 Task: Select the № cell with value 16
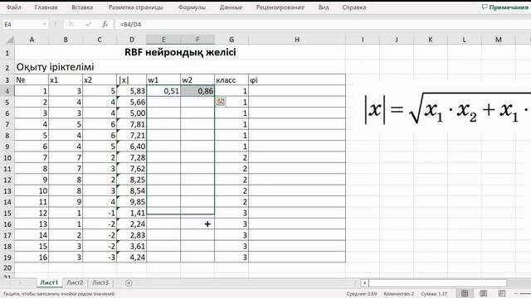click(x=32, y=257)
